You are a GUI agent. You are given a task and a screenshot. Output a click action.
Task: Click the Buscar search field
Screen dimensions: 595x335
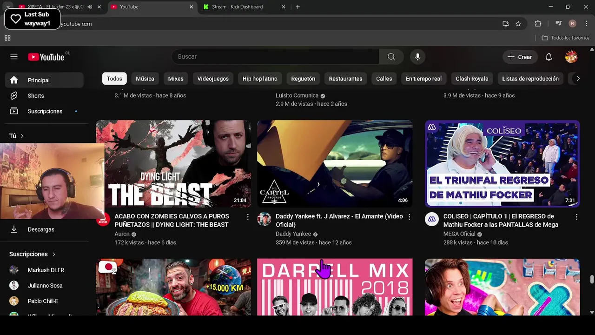tap(276, 57)
